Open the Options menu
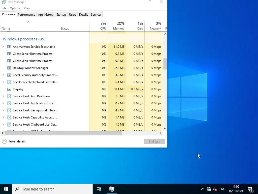The image size is (258, 194). (x=15, y=8)
